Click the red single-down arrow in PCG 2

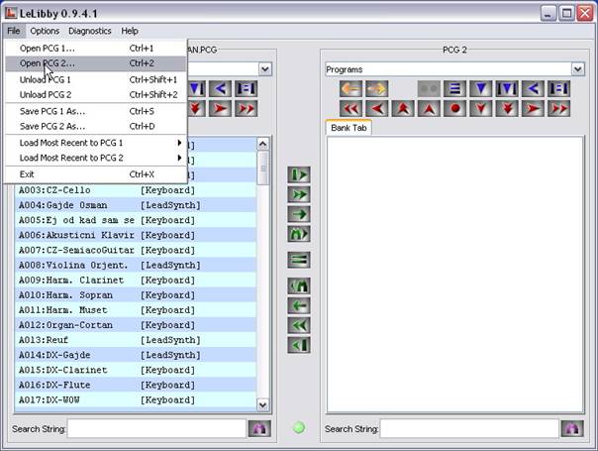click(481, 109)
